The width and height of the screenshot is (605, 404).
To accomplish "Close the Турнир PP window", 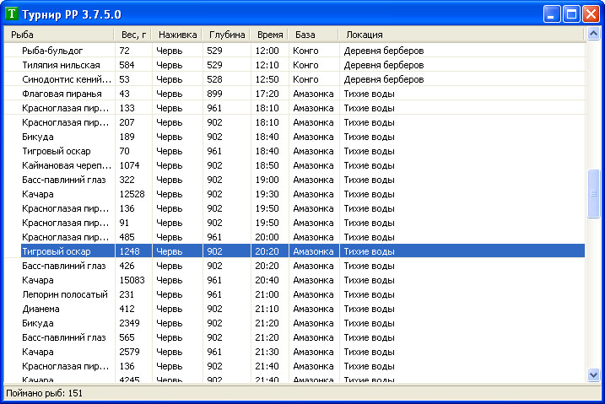I will (x=591, y=14).
